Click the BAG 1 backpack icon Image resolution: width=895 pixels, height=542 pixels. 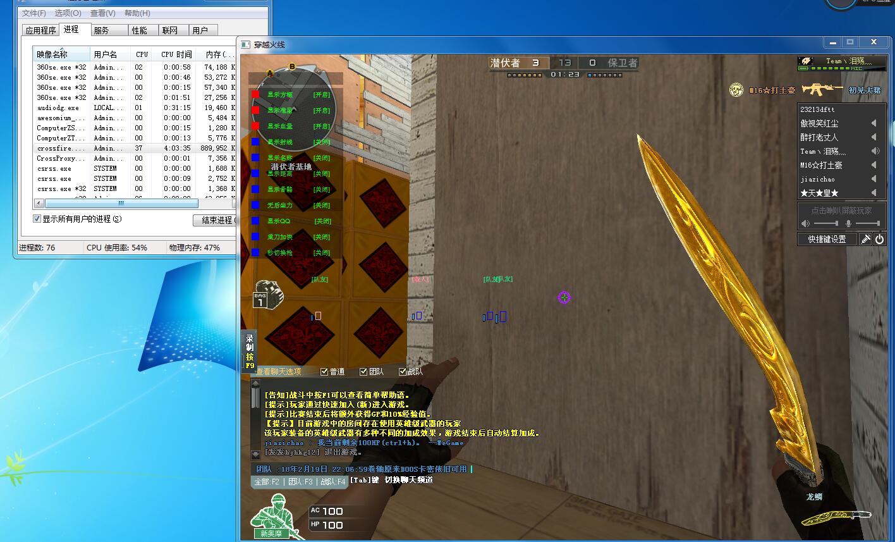point(267,294)
